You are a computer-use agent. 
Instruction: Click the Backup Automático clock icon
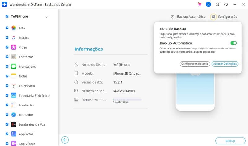click(173, 17)
